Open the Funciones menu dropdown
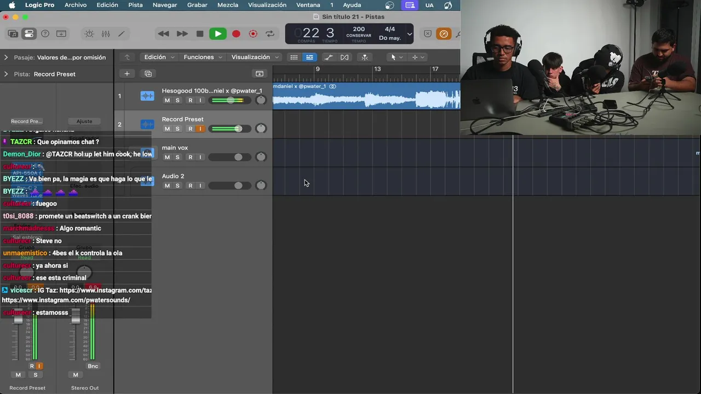This screenshot has height=394, width=701. click(203, 57)
